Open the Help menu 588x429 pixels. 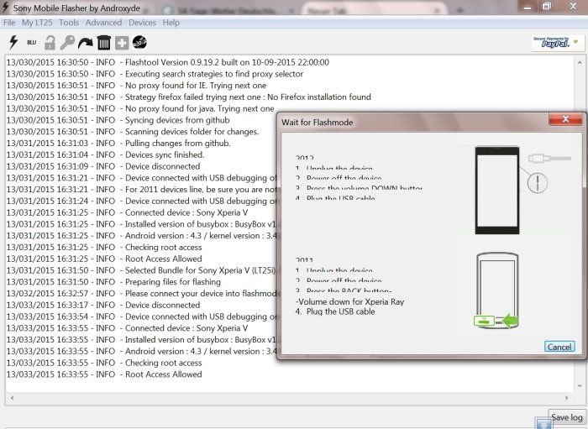(x=171, y=23)
